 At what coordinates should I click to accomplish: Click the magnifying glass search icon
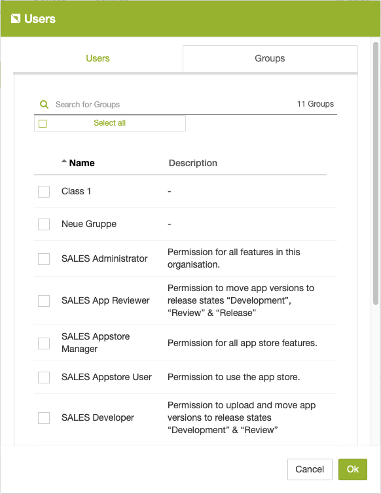click(44, 104)
